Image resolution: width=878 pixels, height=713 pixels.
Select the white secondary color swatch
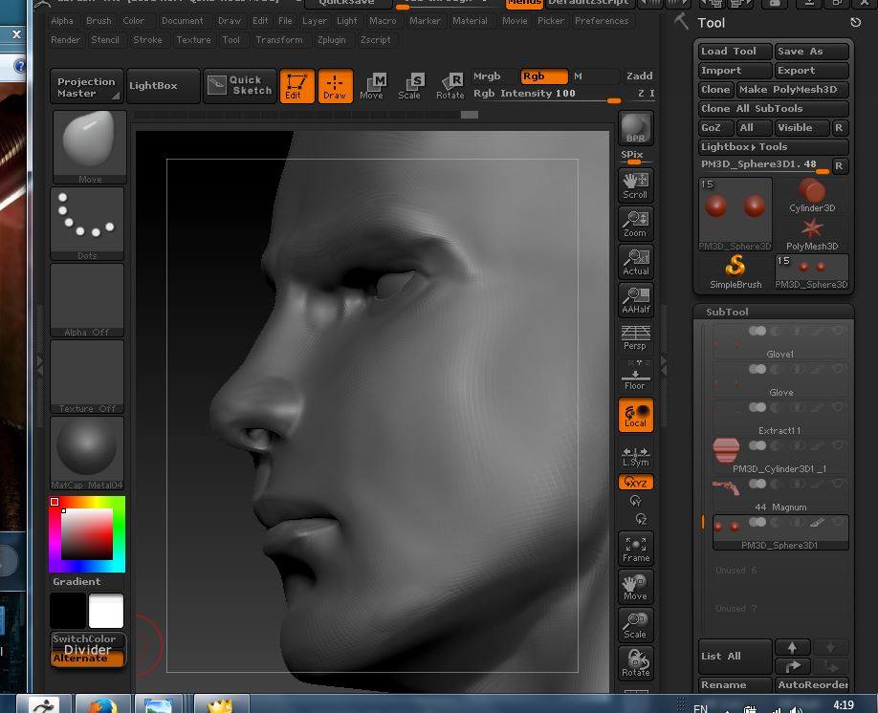point(106,611)
